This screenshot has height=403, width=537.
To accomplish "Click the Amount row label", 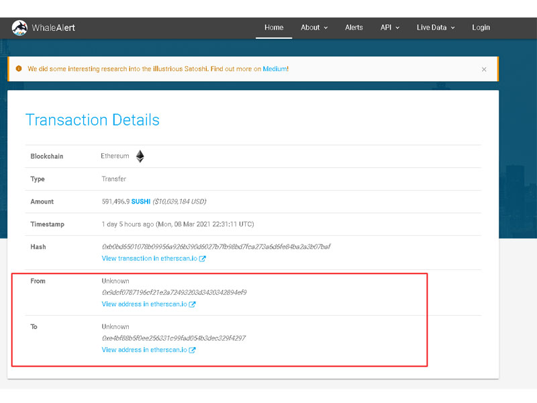I will pos(42,201).
